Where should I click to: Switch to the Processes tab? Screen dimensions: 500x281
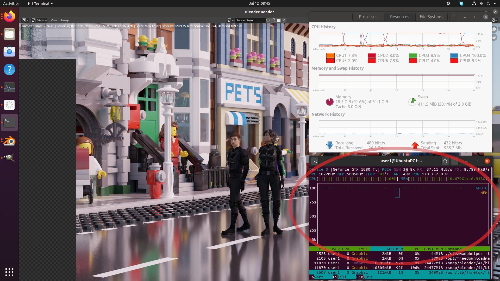(368, 17)
